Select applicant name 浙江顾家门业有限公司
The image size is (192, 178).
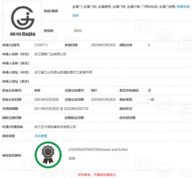pos(50,54)
